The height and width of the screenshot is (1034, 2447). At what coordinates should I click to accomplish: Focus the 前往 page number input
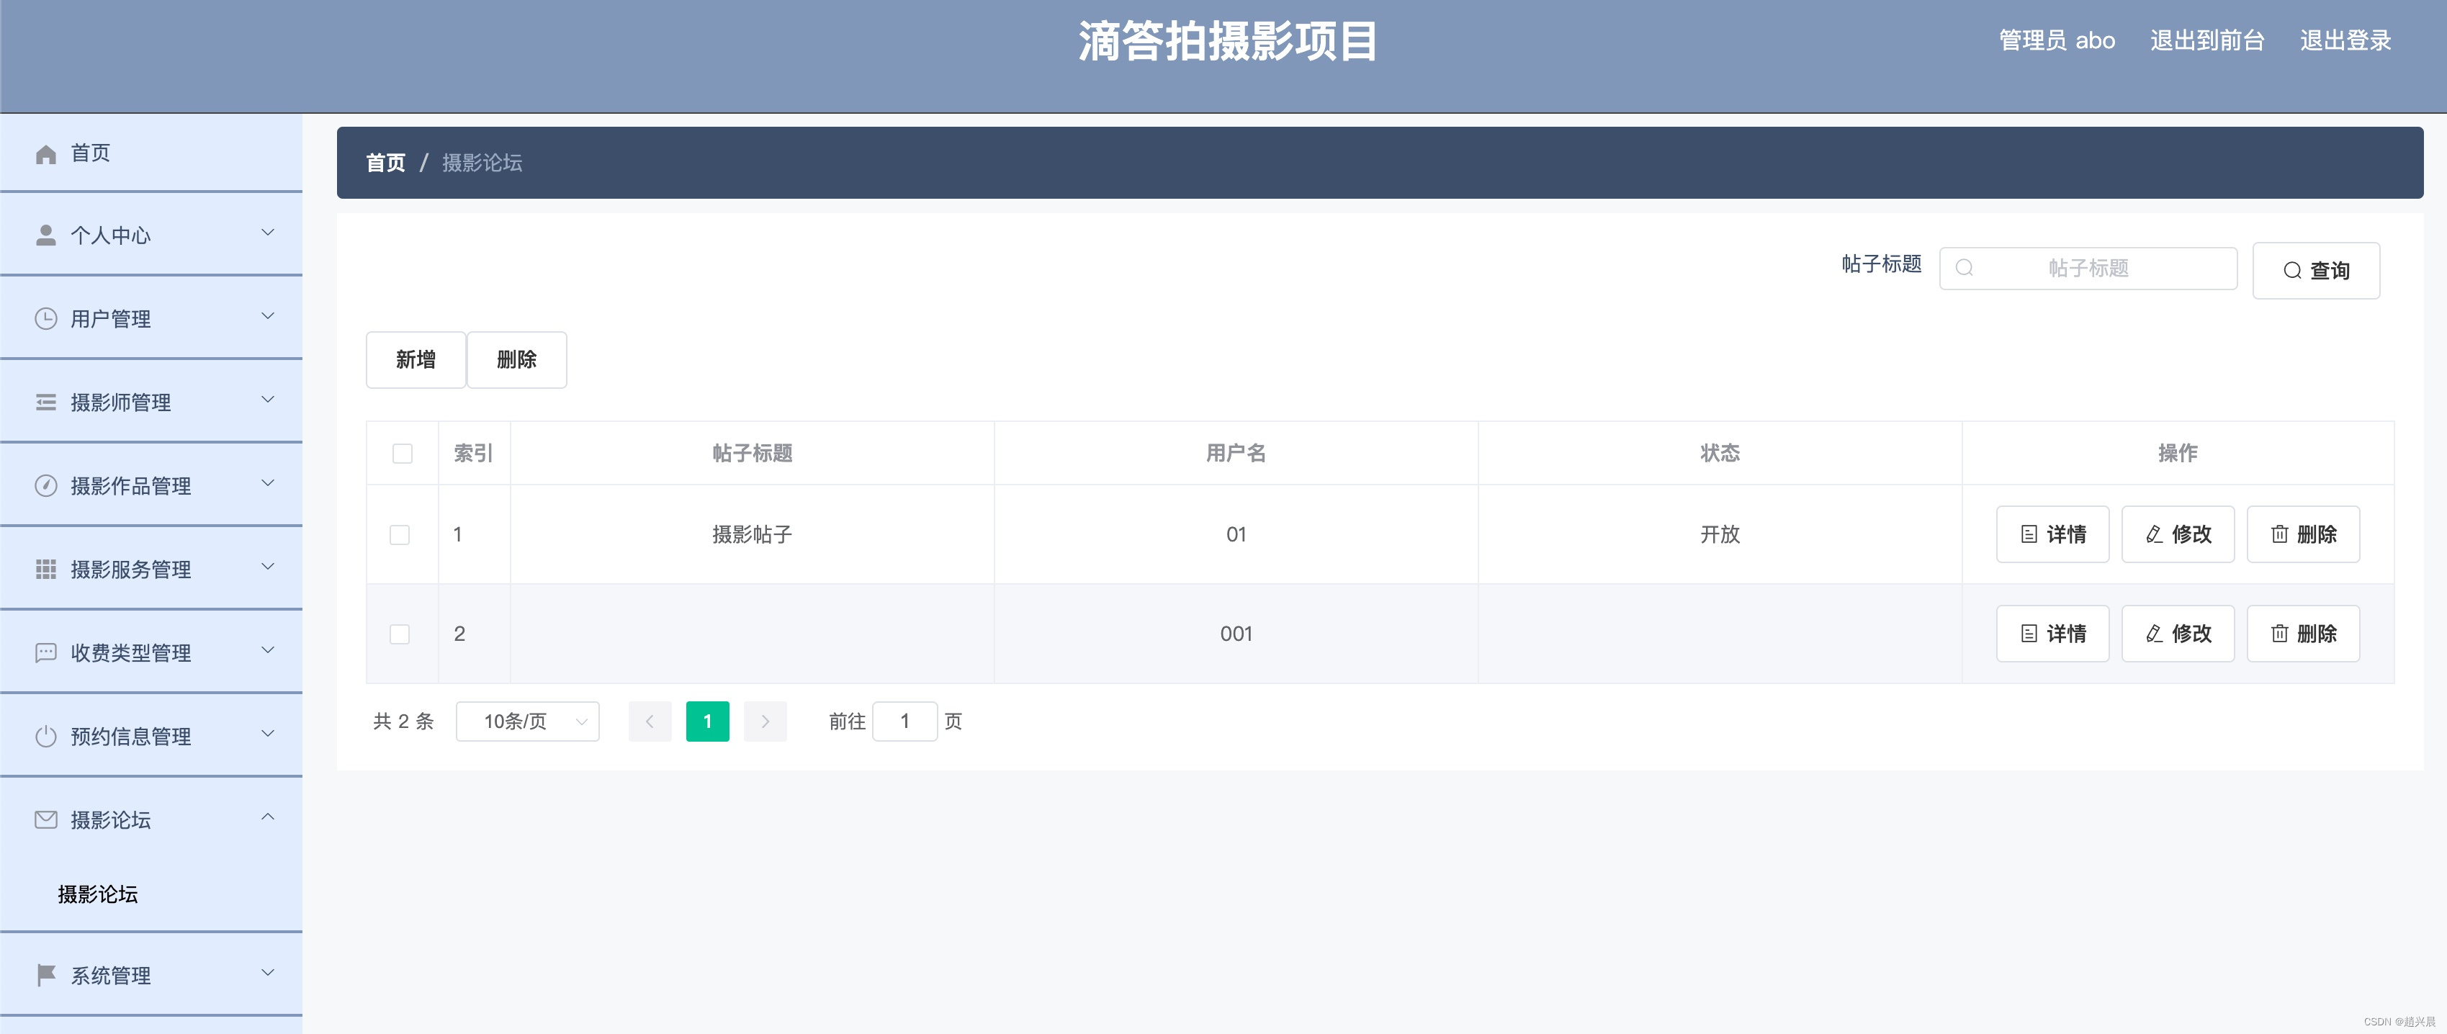[905, 721]
